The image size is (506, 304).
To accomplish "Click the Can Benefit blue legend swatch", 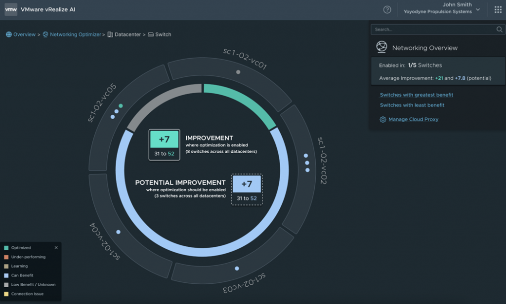I will [x=6, y=275].
